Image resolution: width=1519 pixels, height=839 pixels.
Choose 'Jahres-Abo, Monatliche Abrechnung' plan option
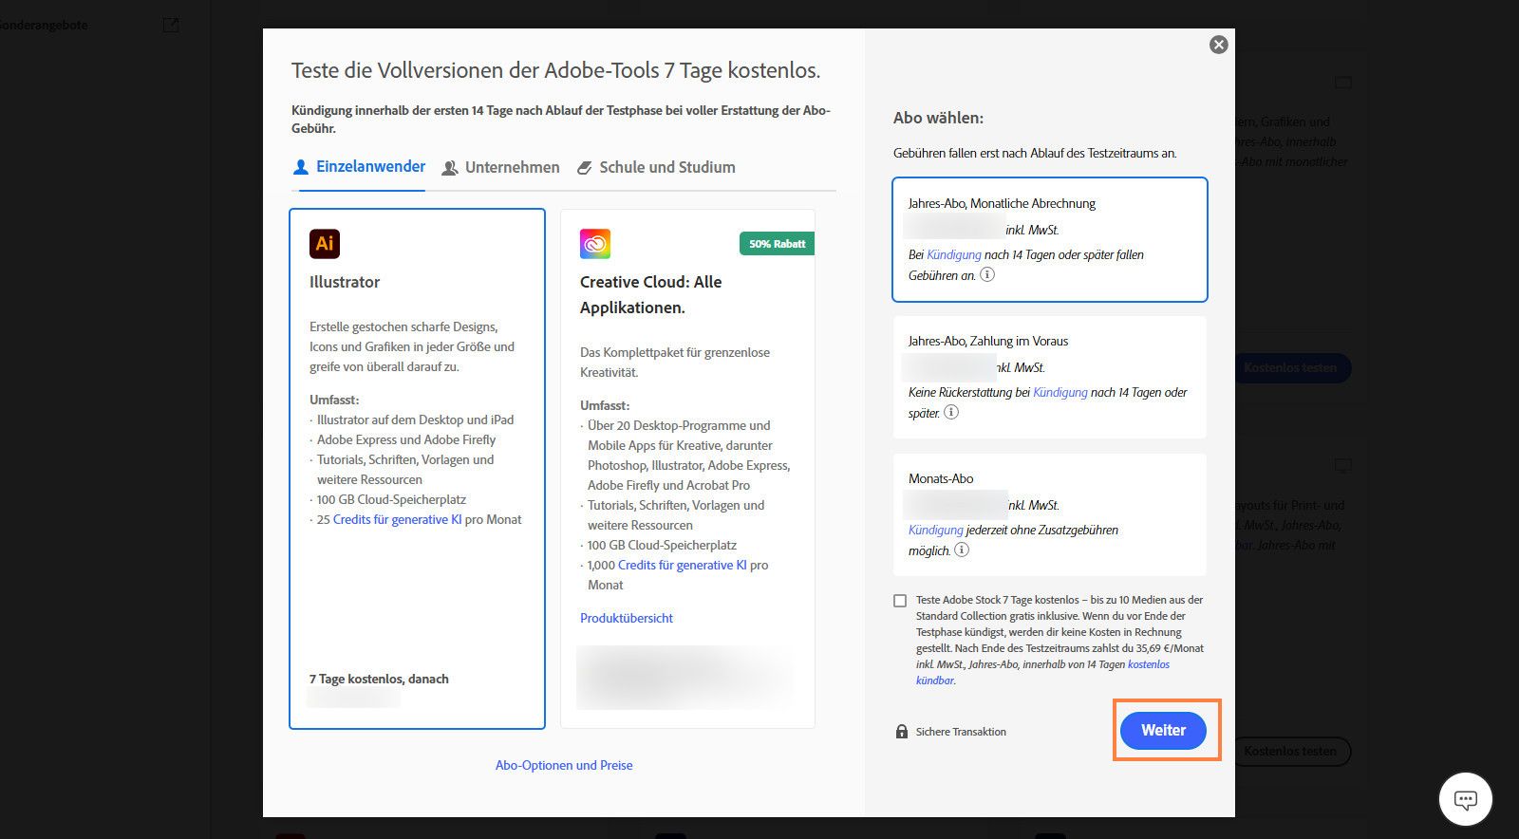coord(1050,239)
